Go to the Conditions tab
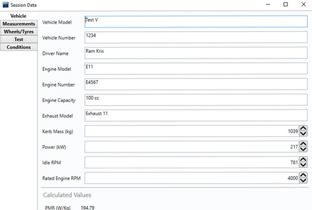 pyautogui.click(x=18, y=47)
